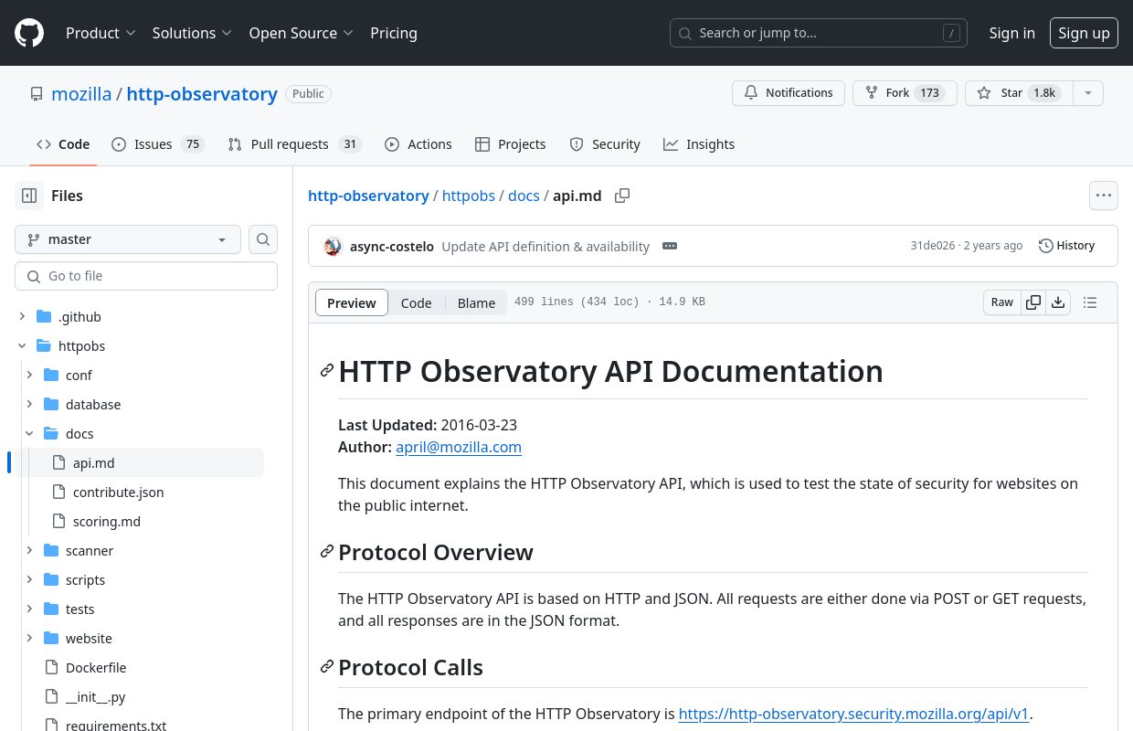Click the file search magnifier button

263,239
